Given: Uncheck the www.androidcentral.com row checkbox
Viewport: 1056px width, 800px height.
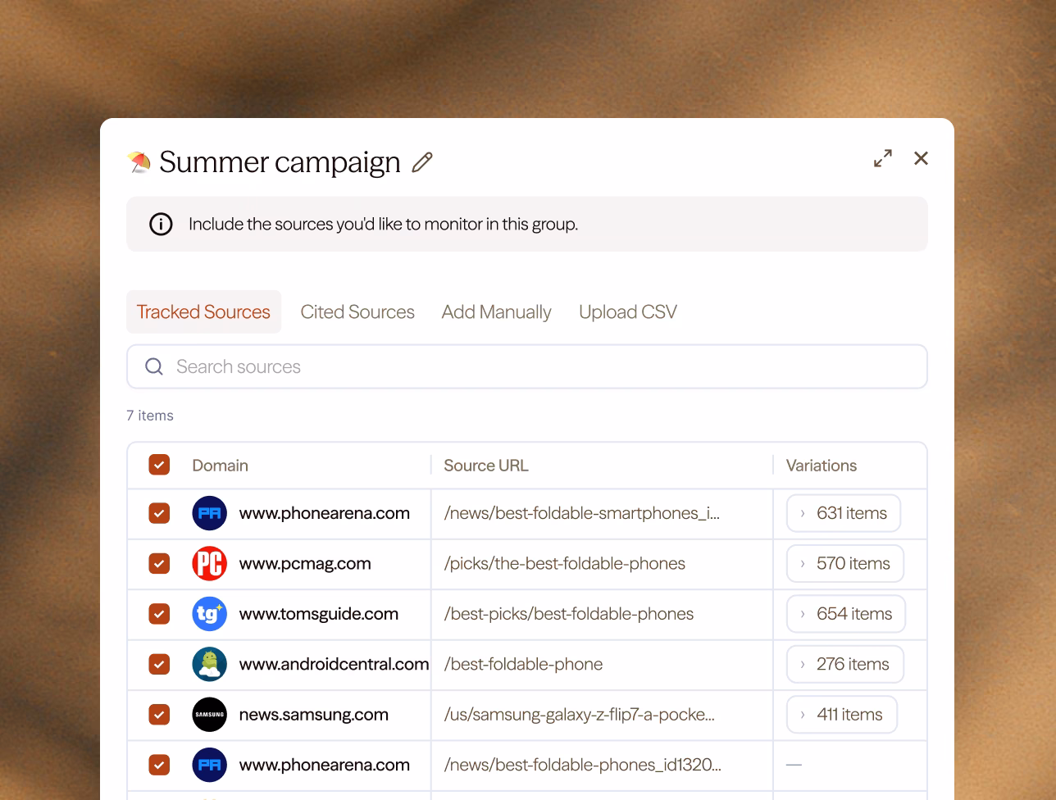Looking at the screenshot, I should coord(159,664).
